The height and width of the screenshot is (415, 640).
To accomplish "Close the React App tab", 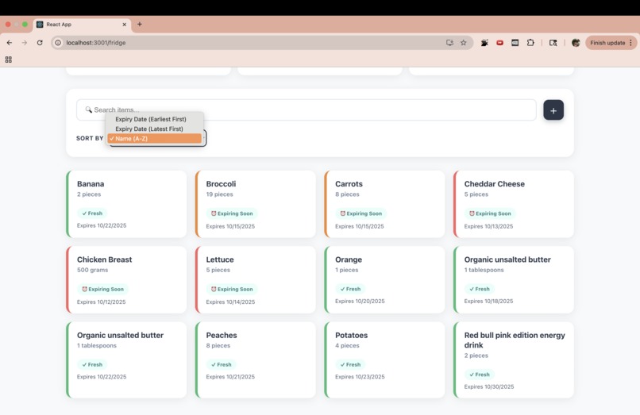I will 125,25.
